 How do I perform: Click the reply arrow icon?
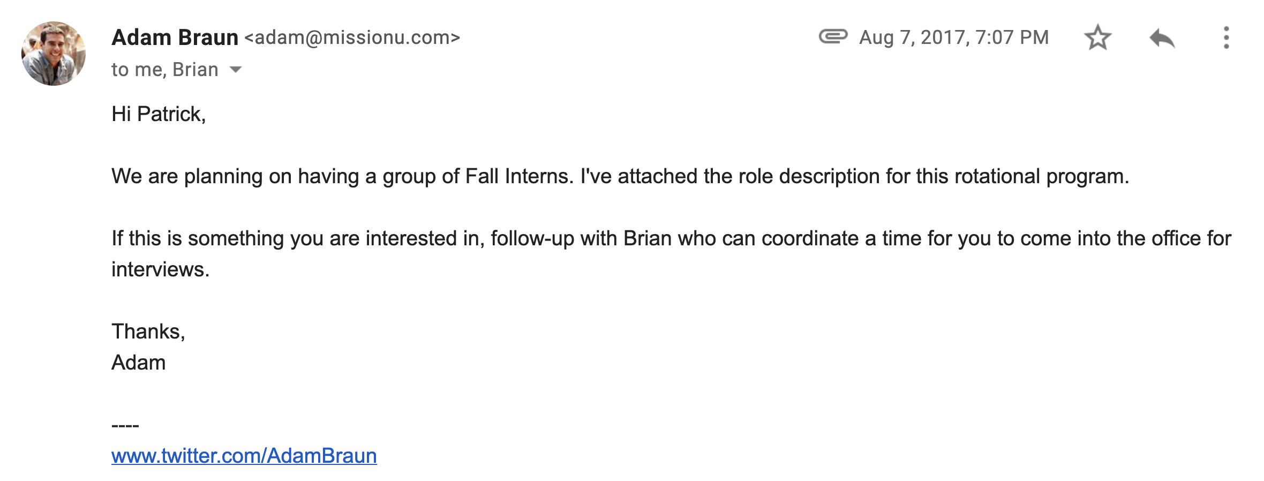coord(1162,38)
